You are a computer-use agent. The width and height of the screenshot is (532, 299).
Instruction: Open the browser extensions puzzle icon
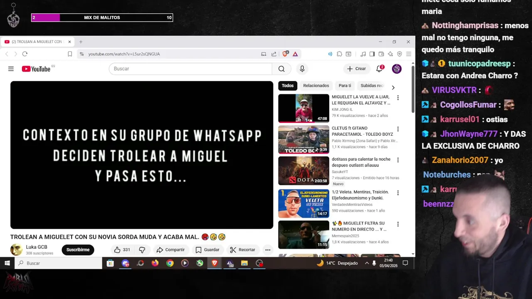pyautogui.click(x=340, y=54)
